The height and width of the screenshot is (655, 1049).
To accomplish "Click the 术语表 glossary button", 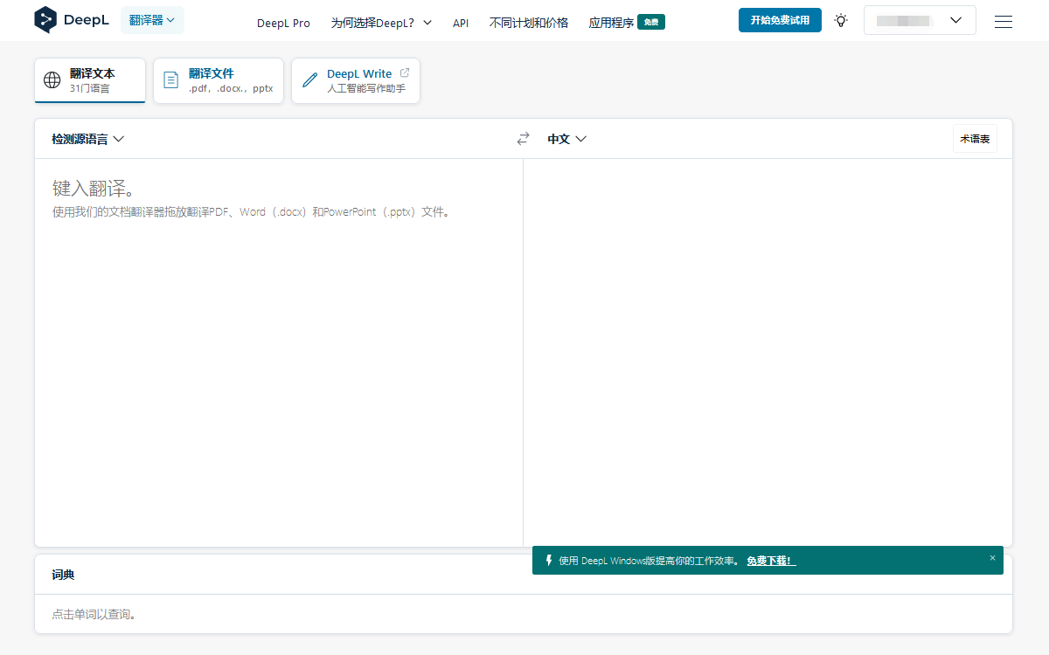I will [975, 139].
